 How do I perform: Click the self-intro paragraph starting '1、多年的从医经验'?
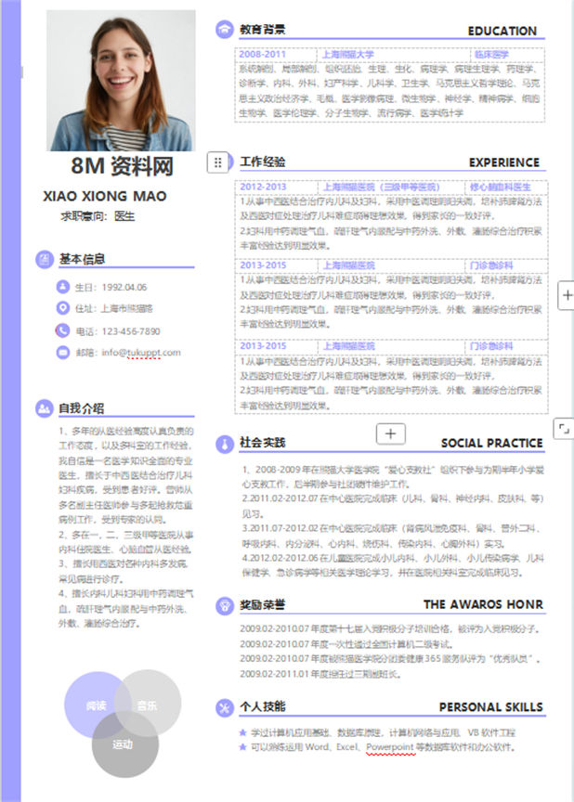tap(125, 475)
